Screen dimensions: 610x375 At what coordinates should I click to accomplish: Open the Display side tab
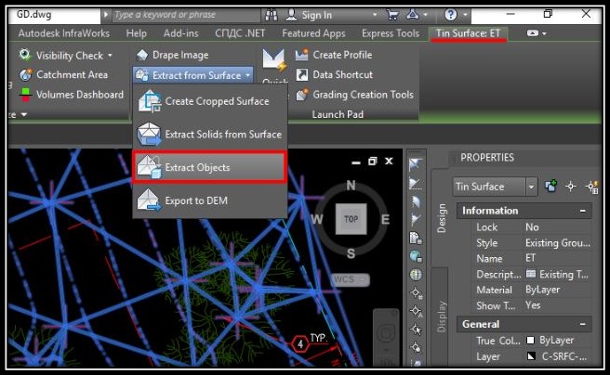coord(441,317)
